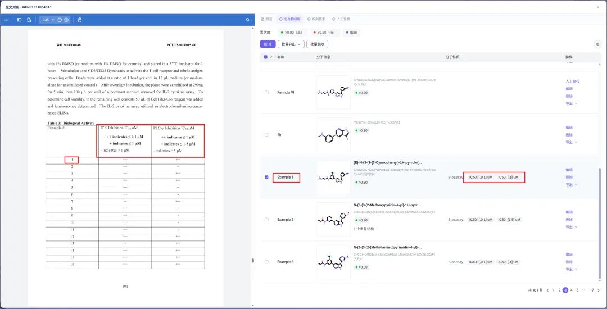Click 编辑 link for Example 2
The width and height of the screenshot is (607, 309).
(569, 212)
